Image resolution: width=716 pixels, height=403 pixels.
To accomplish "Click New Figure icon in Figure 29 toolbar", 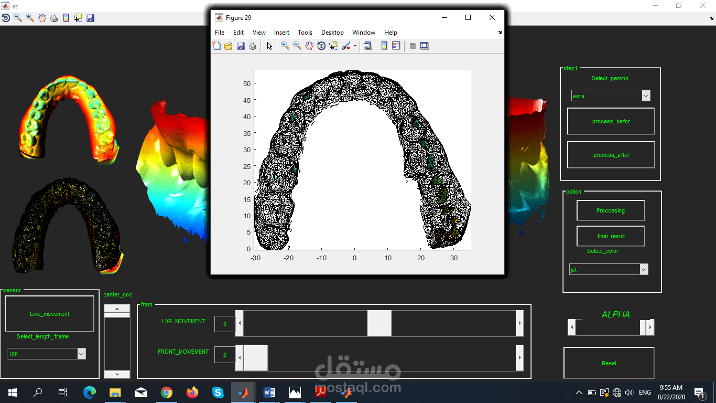I will click(216, 46).
